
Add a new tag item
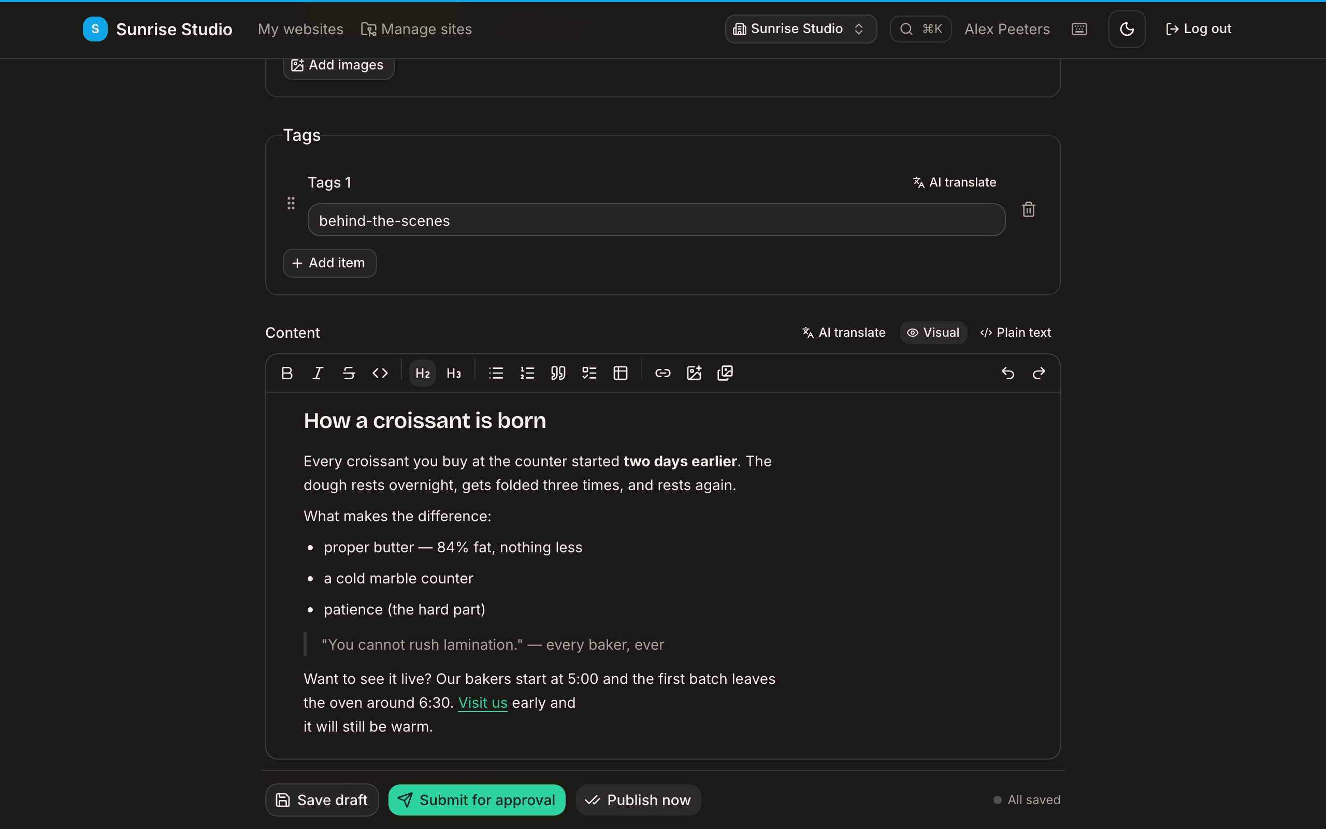coord(329,263)
